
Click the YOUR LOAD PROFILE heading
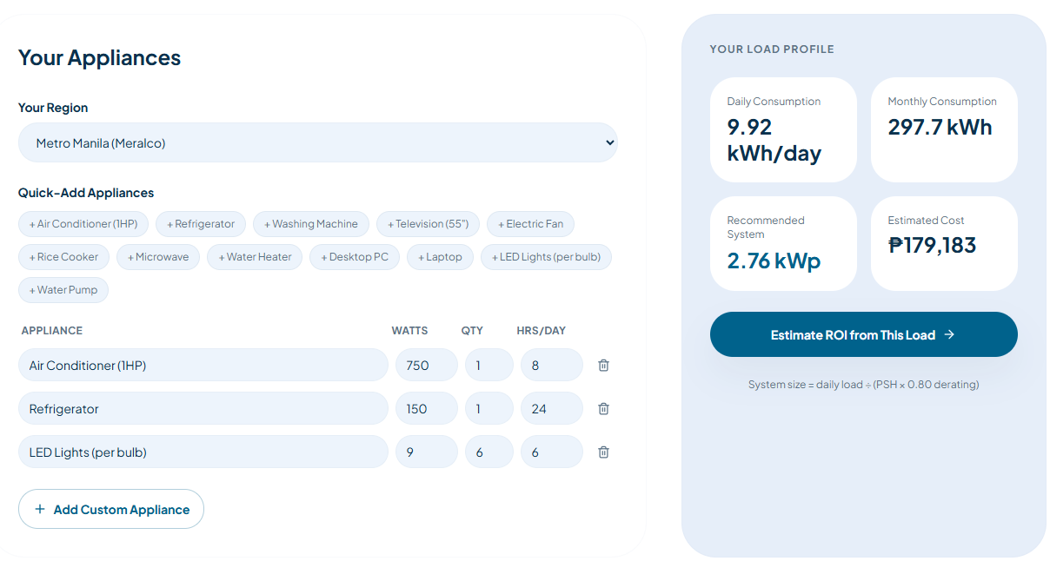[x=772, y=49]
